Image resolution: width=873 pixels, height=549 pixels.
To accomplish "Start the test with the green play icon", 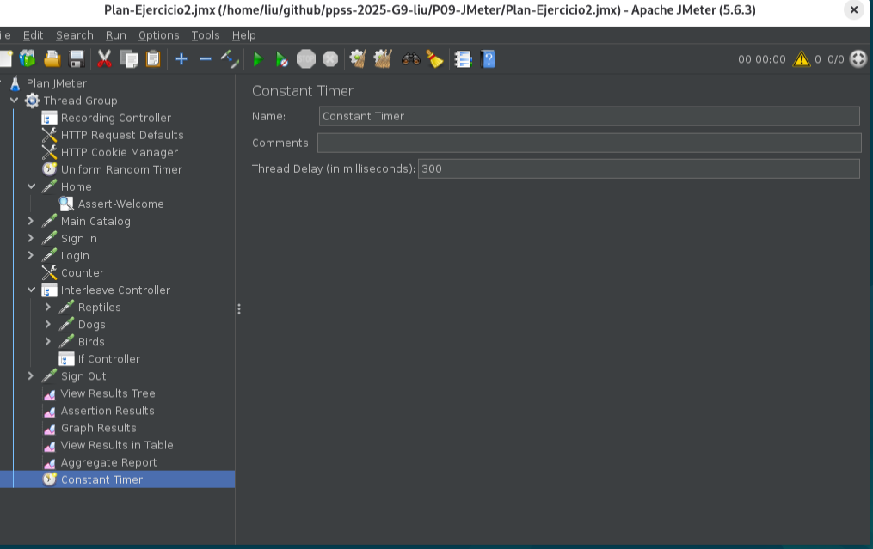I will pyautogui.click(x=257, y=59).
